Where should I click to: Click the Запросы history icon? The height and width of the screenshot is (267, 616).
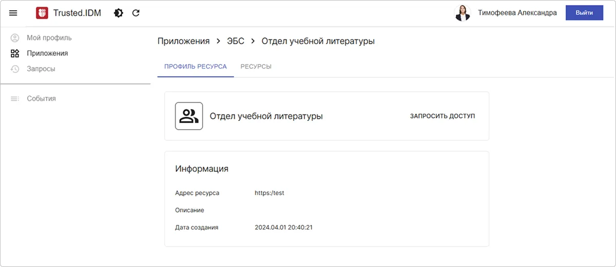(x=15, y=69)
